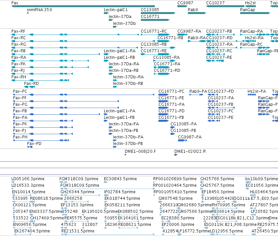The width and height of the screenshot is (278, 236).
Task: Click the GH25766.5prime EST label
Action: pyautogui.click(x=217, y=179)
